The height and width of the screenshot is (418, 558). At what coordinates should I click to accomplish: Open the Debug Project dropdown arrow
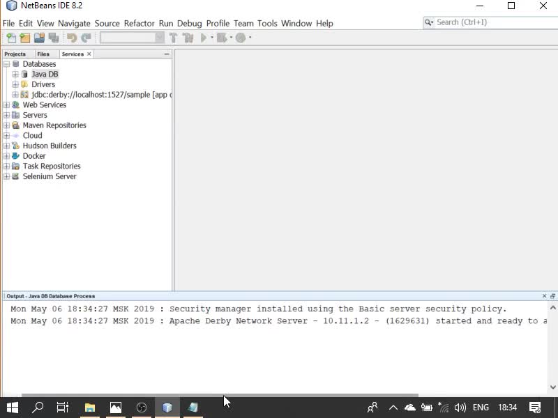tap(231, 38)
